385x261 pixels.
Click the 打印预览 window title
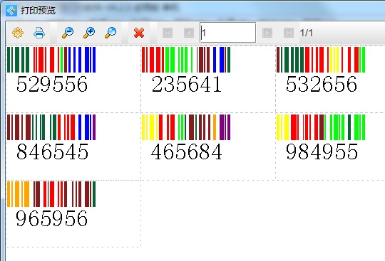(x=38, y=11)
